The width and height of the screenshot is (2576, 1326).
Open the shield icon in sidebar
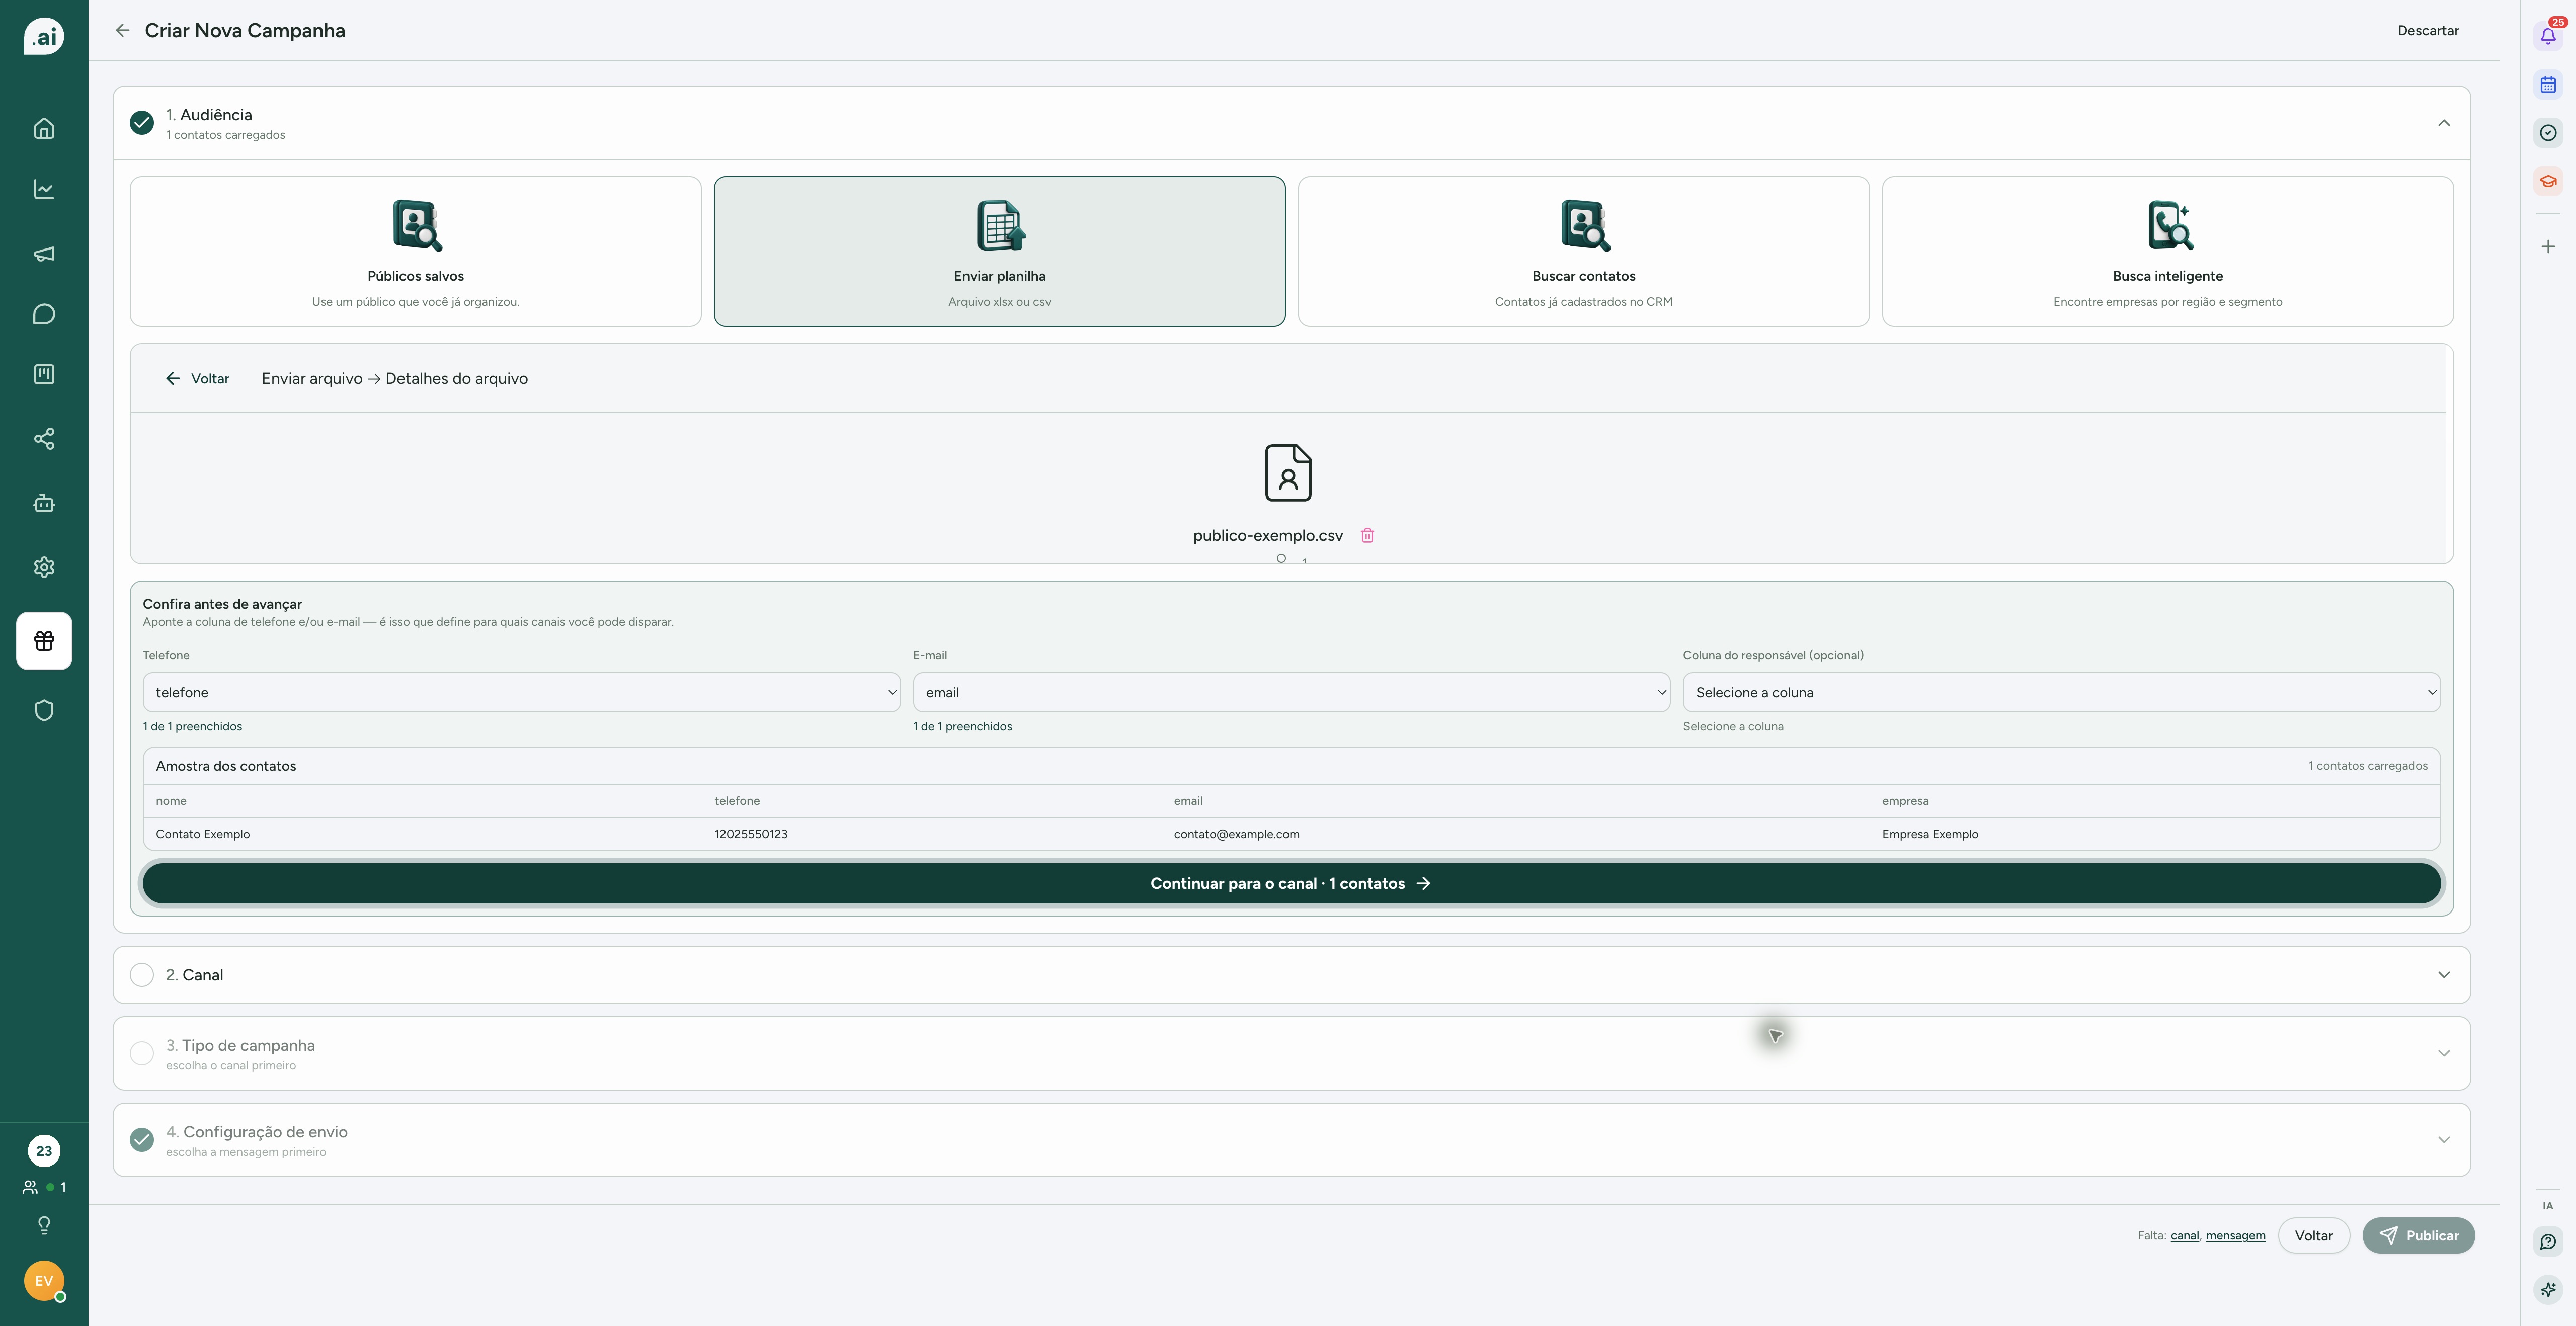point(44,710)
